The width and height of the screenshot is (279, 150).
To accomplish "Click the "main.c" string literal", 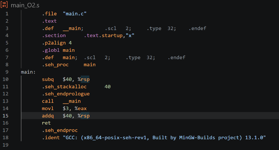I will pyautogui.click(x=75, y=14).
